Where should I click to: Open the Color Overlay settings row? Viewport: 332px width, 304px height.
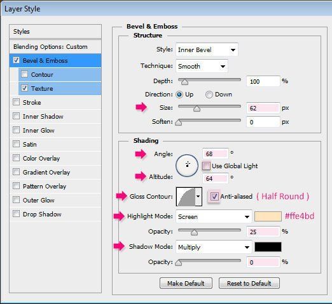(x=55, y=158)
